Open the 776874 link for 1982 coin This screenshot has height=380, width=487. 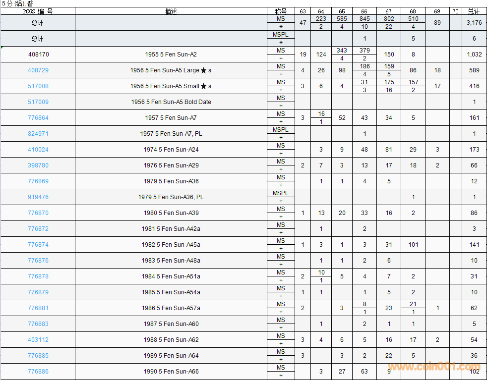point(38,245)
